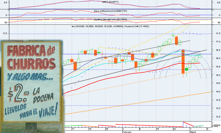Click the solid green candlestick near 15.3
The image size is (221, 133).
tap(186, 69)
